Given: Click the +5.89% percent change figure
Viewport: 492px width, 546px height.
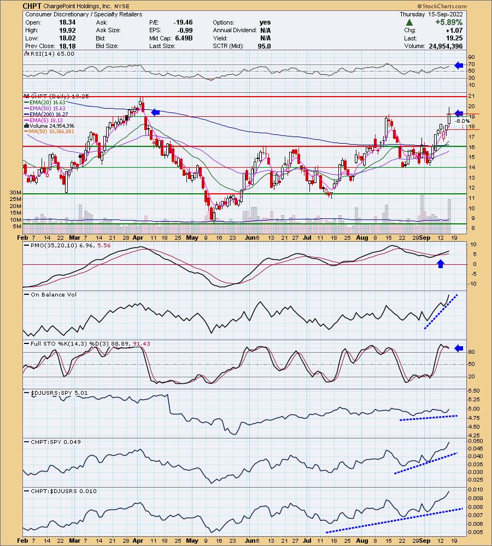Looking at the screenshot, I should point(449,22).
